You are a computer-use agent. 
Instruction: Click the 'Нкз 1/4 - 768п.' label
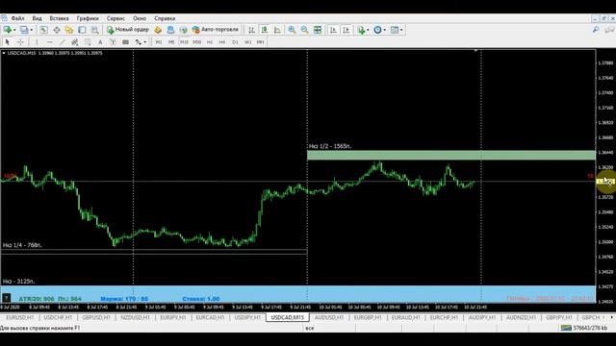point(22,245)
